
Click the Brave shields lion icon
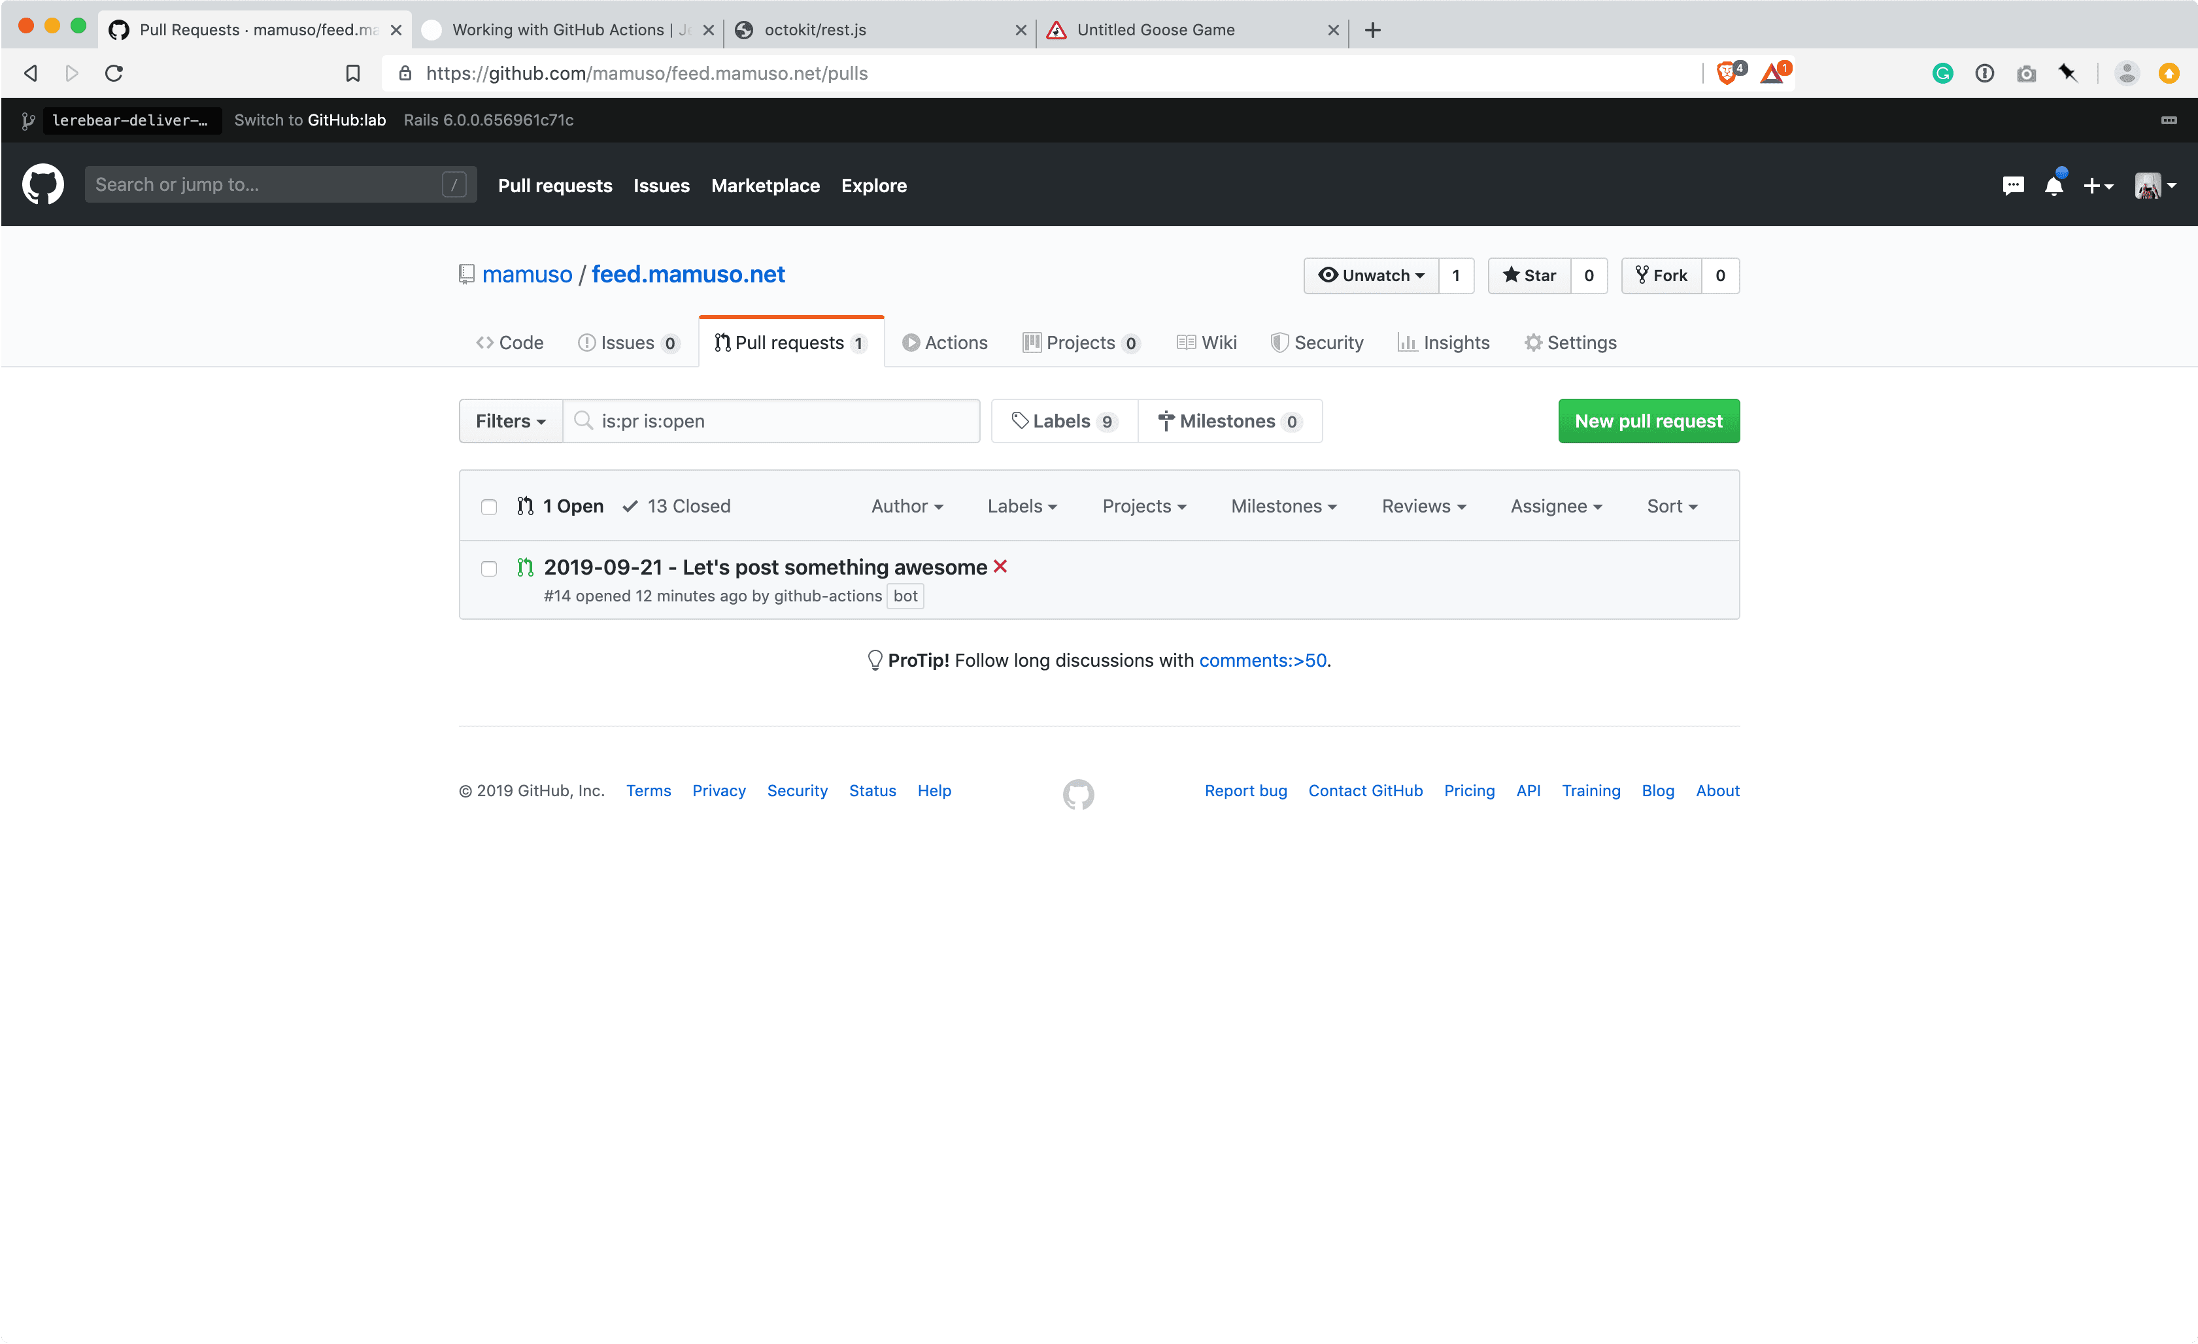pos(1727,73)
